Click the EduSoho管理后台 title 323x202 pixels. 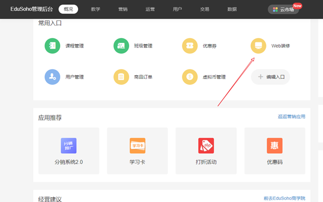(32, 9)
